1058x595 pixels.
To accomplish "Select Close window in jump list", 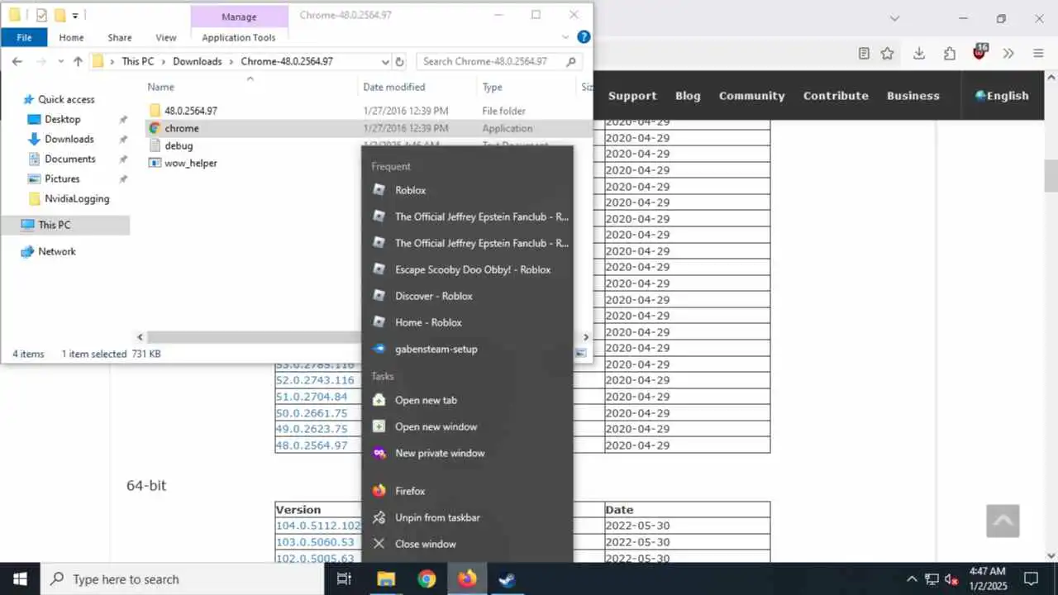I will point(467,544).
